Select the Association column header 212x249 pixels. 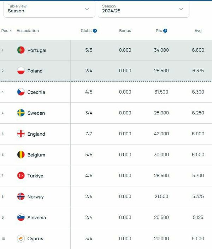28,31
